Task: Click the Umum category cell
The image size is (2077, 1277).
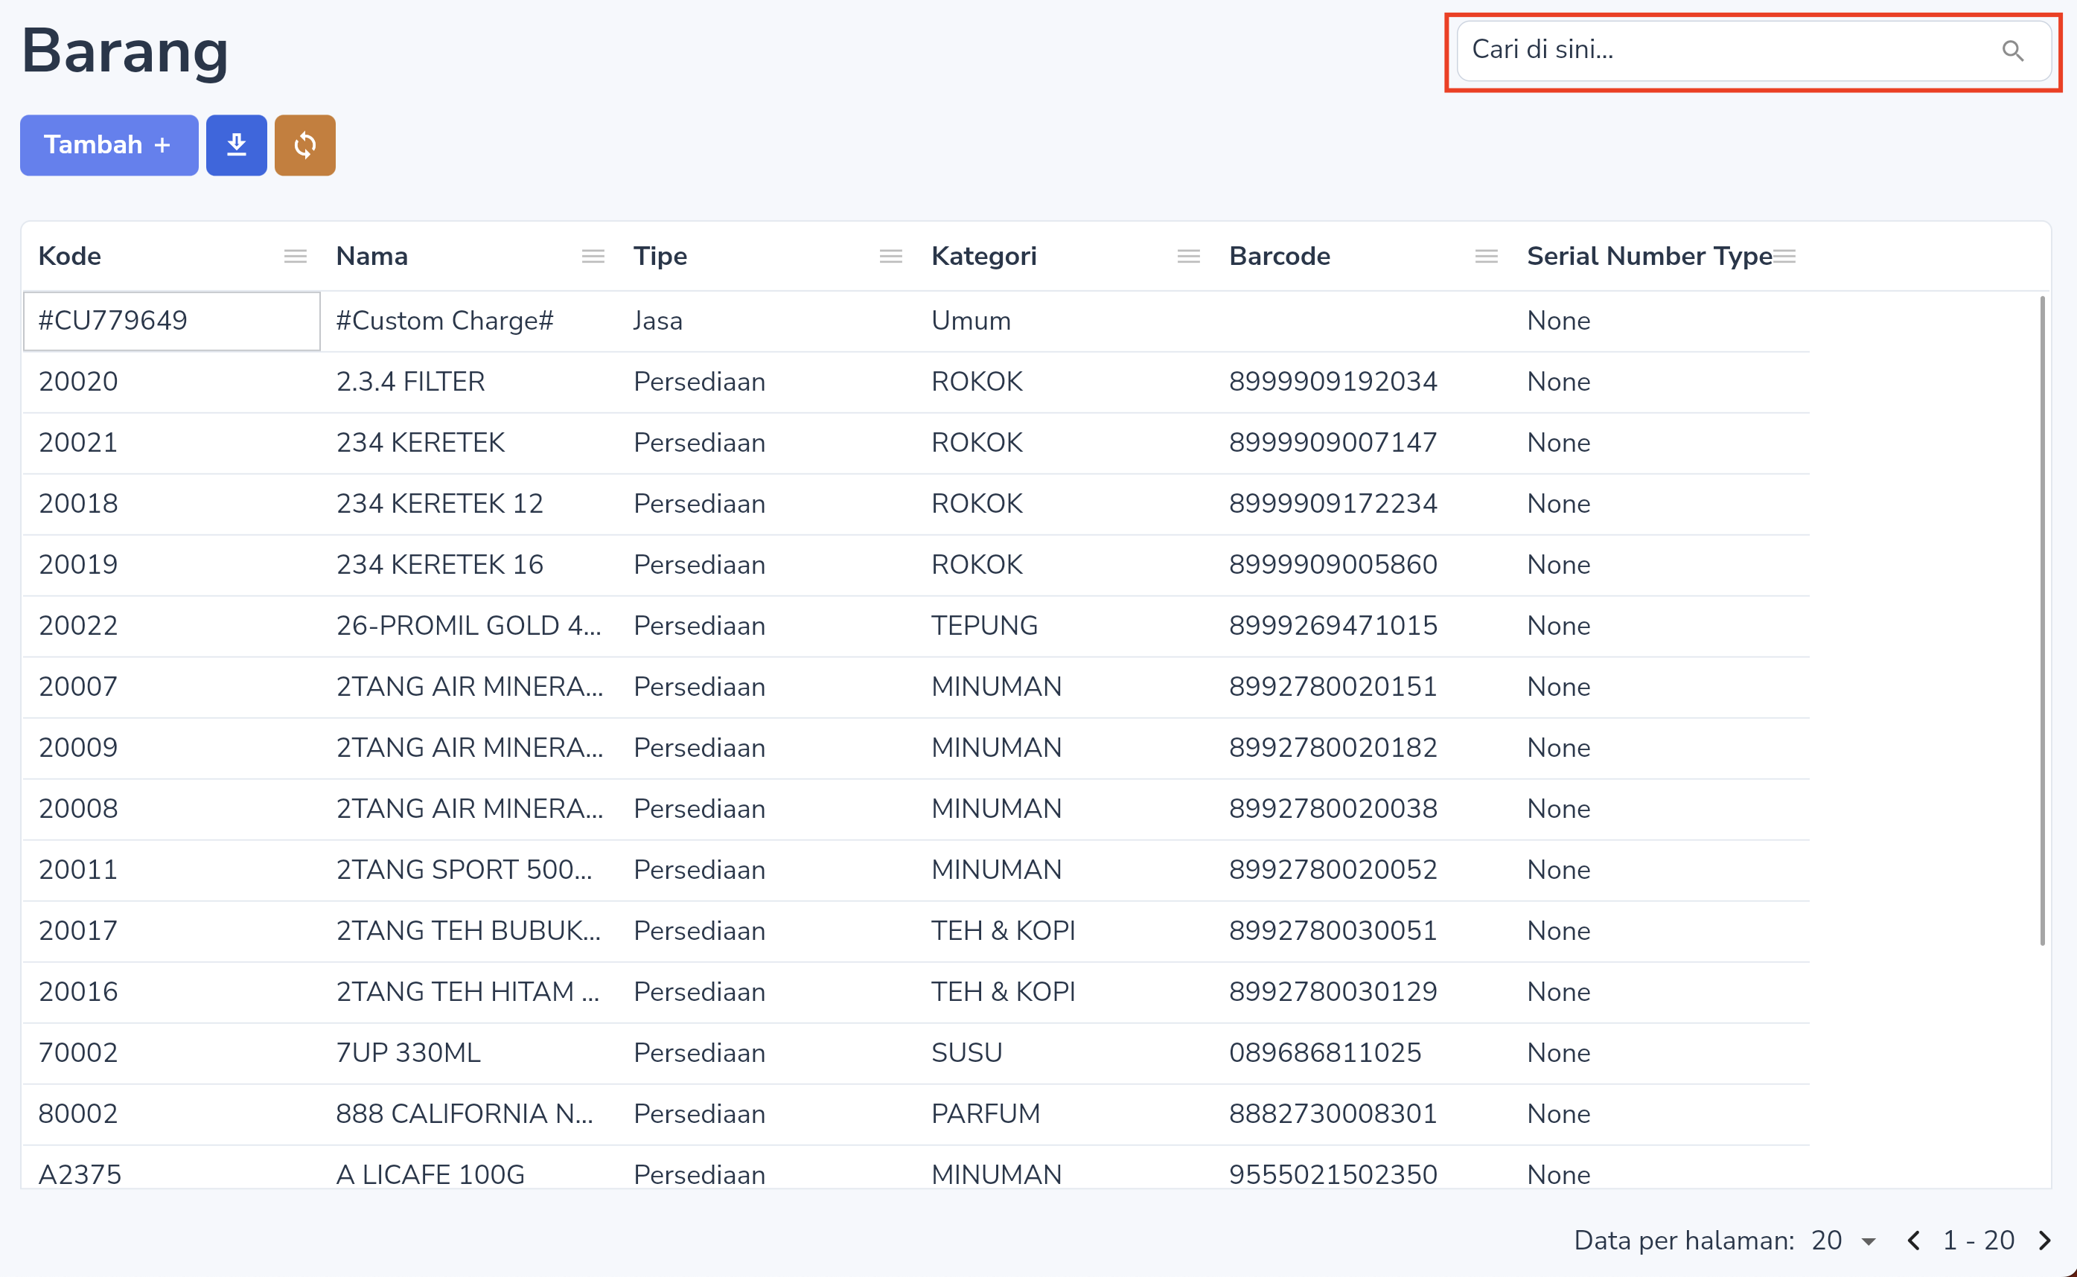Action: click(x=971, y=321)
